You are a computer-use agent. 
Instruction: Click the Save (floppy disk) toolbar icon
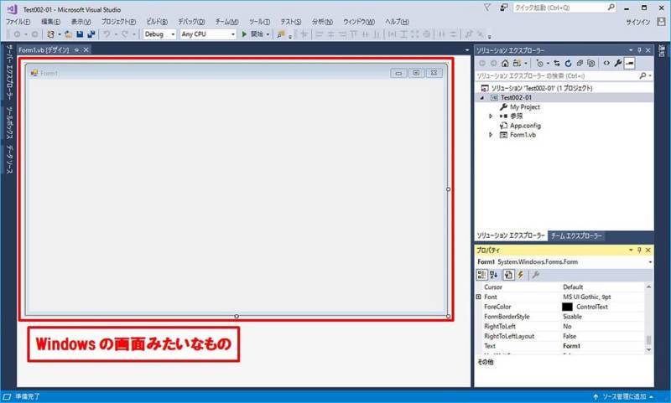(80, 34)
